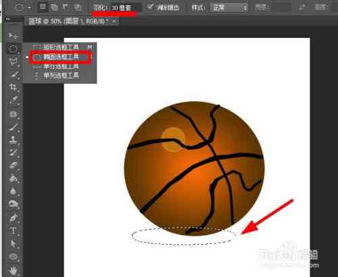Click the 羽化 feather input field

(x=126, y=8)
